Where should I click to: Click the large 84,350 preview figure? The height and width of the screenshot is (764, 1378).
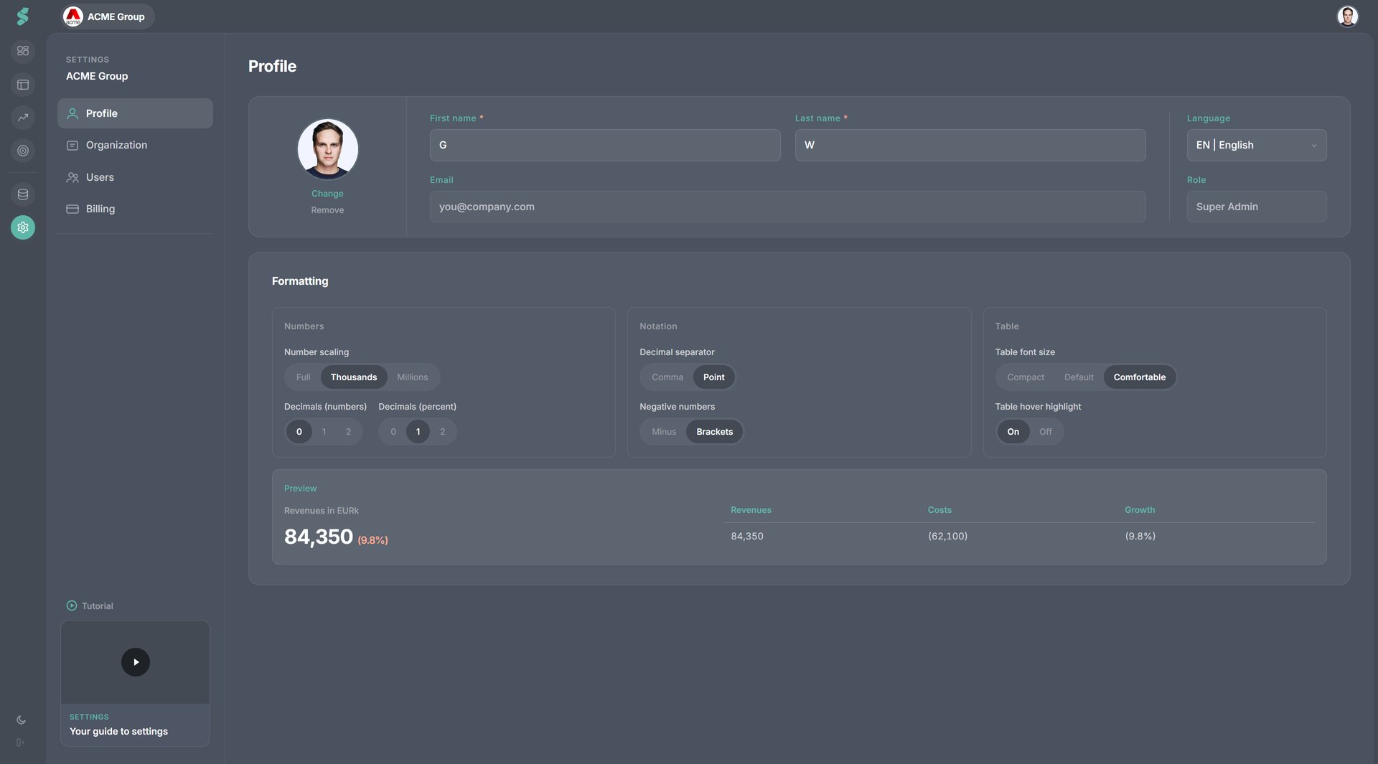[x=319, y=537]
